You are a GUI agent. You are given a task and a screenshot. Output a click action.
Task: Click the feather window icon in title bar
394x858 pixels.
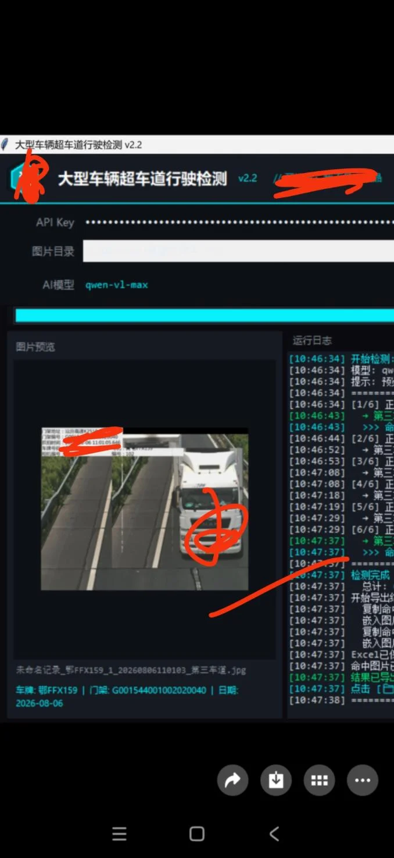tap(5, 144)
